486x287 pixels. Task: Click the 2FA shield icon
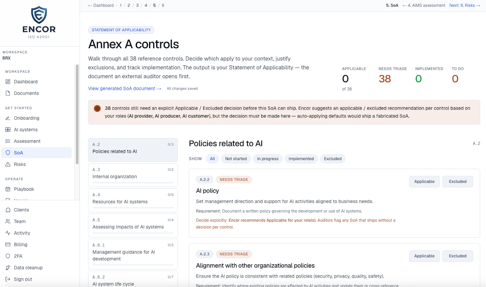(x=8, y=256)
